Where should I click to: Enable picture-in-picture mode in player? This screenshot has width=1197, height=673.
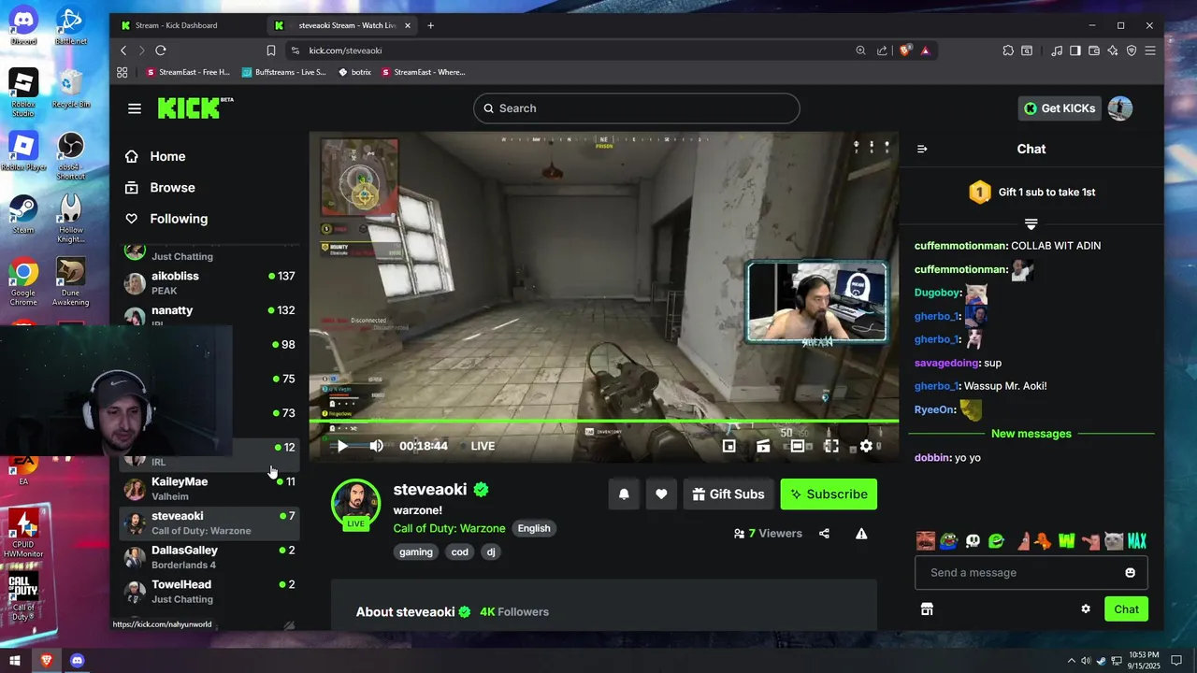click(729, 446)
